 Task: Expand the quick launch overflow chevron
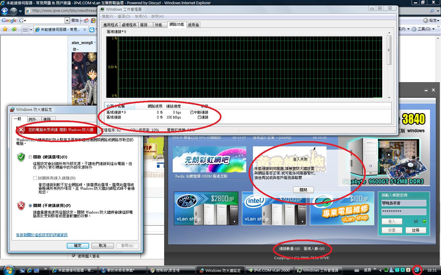[45, 269]
